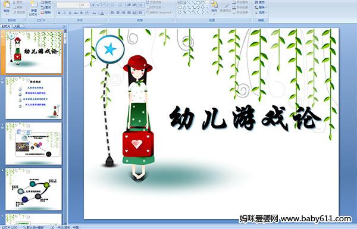Switch to the Outline tab in left pane
The width and height of the screenshot is (357, 229).
pyautogui.click(x=17, y=26)
